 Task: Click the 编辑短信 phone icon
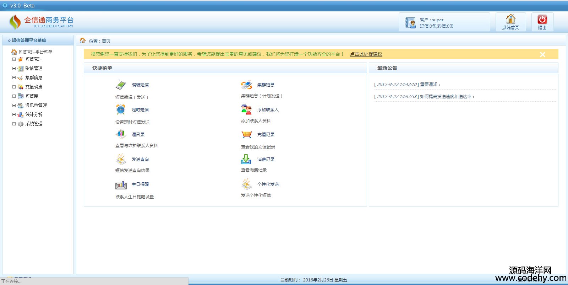121,85
